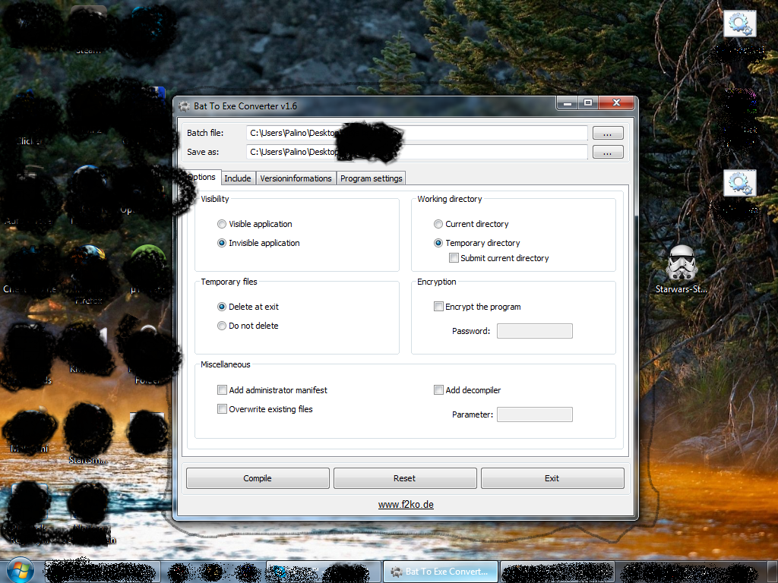The image size is (778, 583).
Task: Open the www.f2ko.de link
Action: 406,505
